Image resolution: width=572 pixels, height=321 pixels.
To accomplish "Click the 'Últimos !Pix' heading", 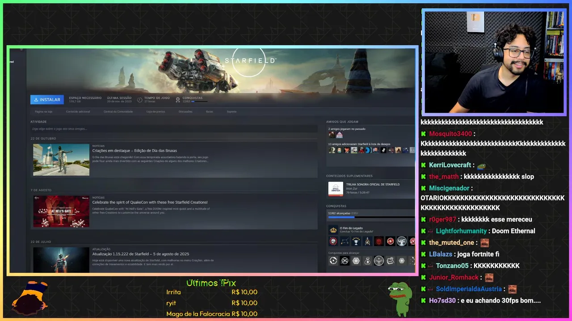I will (211, 283).
